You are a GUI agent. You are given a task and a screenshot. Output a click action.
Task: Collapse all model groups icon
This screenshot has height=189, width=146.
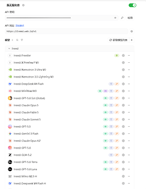click(x=12, y=40)
